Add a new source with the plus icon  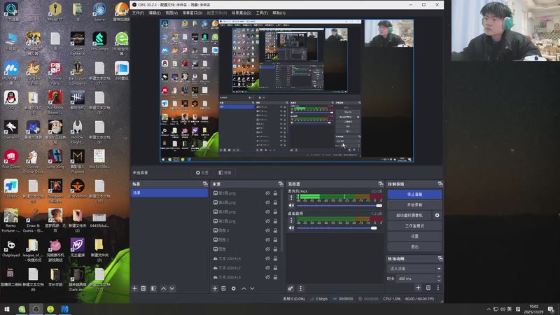(215, 288)
